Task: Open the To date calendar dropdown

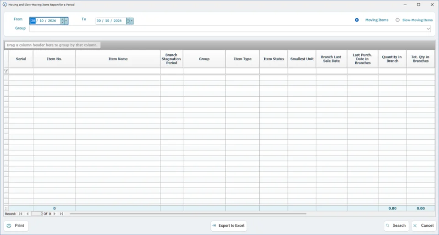Action: (132, 21)
